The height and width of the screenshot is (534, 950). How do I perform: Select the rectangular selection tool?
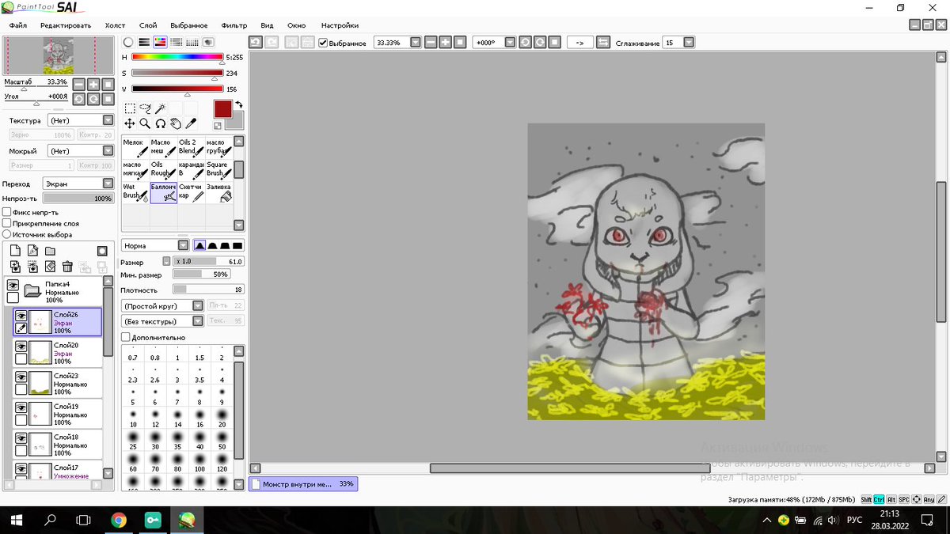130,108
